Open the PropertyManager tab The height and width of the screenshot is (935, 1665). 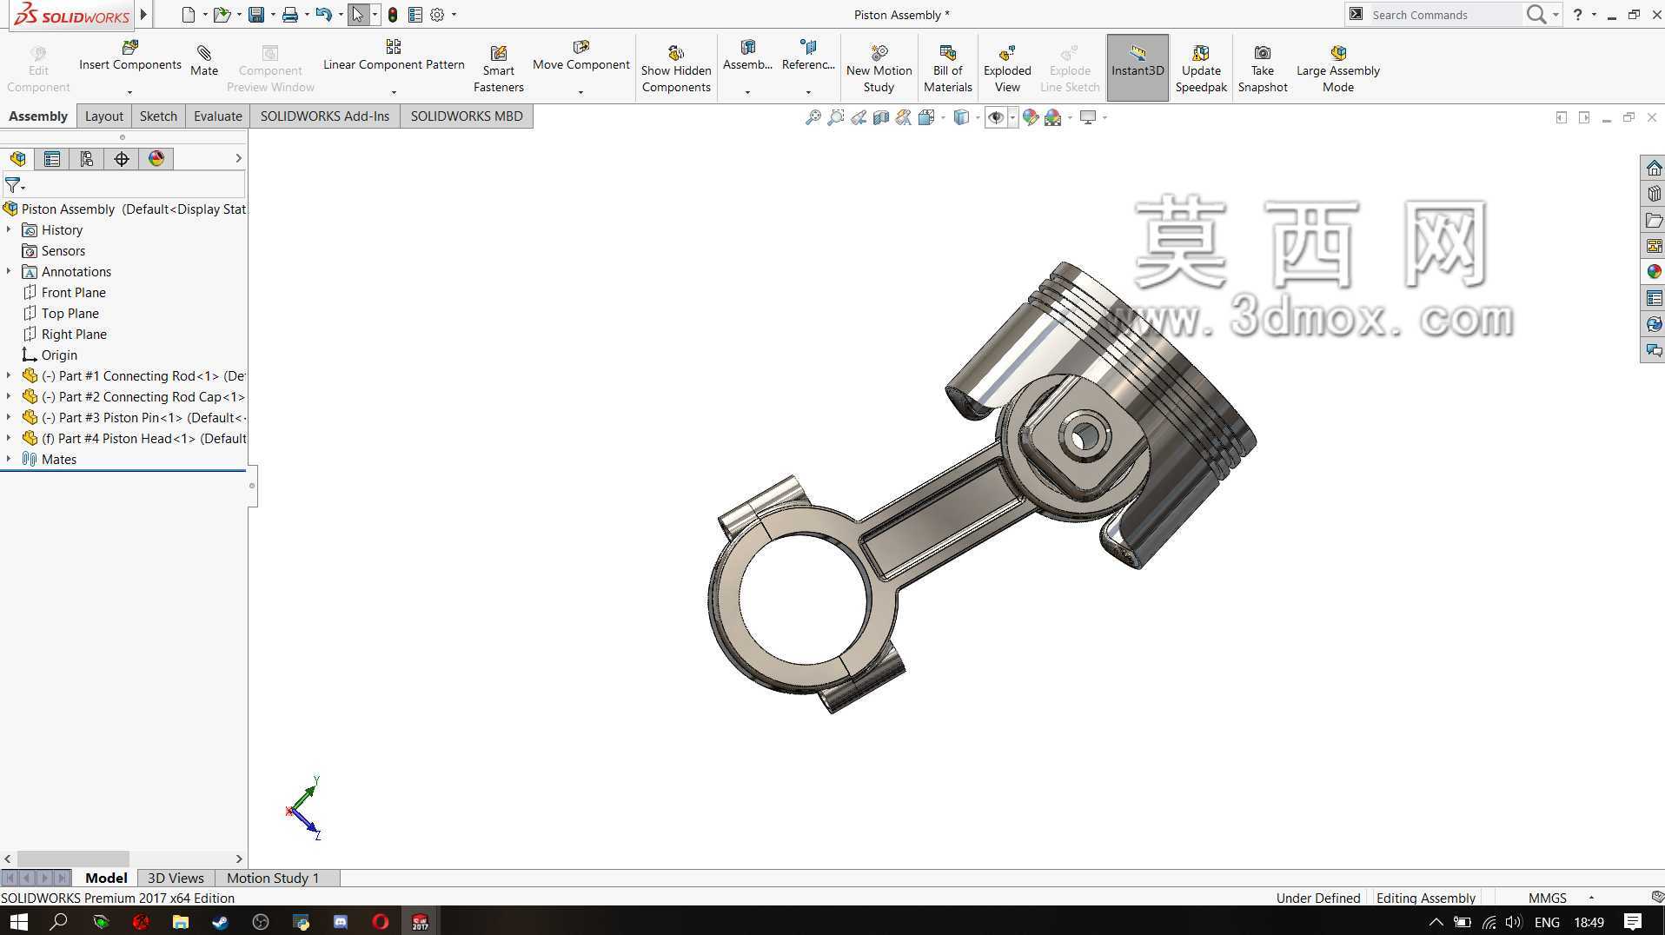point(52,159)
